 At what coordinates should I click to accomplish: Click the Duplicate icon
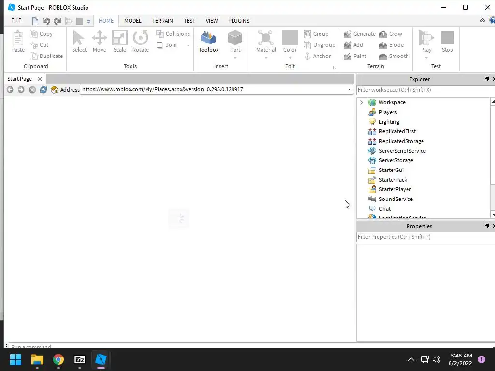[x=34, y=56]
